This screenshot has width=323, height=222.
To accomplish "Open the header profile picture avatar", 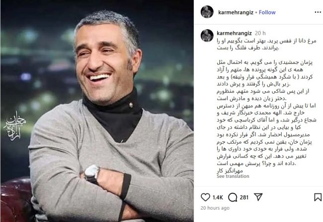I will point(207,12).
